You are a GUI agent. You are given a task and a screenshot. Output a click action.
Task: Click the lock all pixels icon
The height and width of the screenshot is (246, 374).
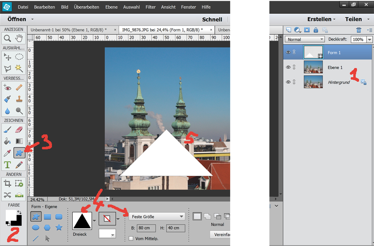coord(316,30)
